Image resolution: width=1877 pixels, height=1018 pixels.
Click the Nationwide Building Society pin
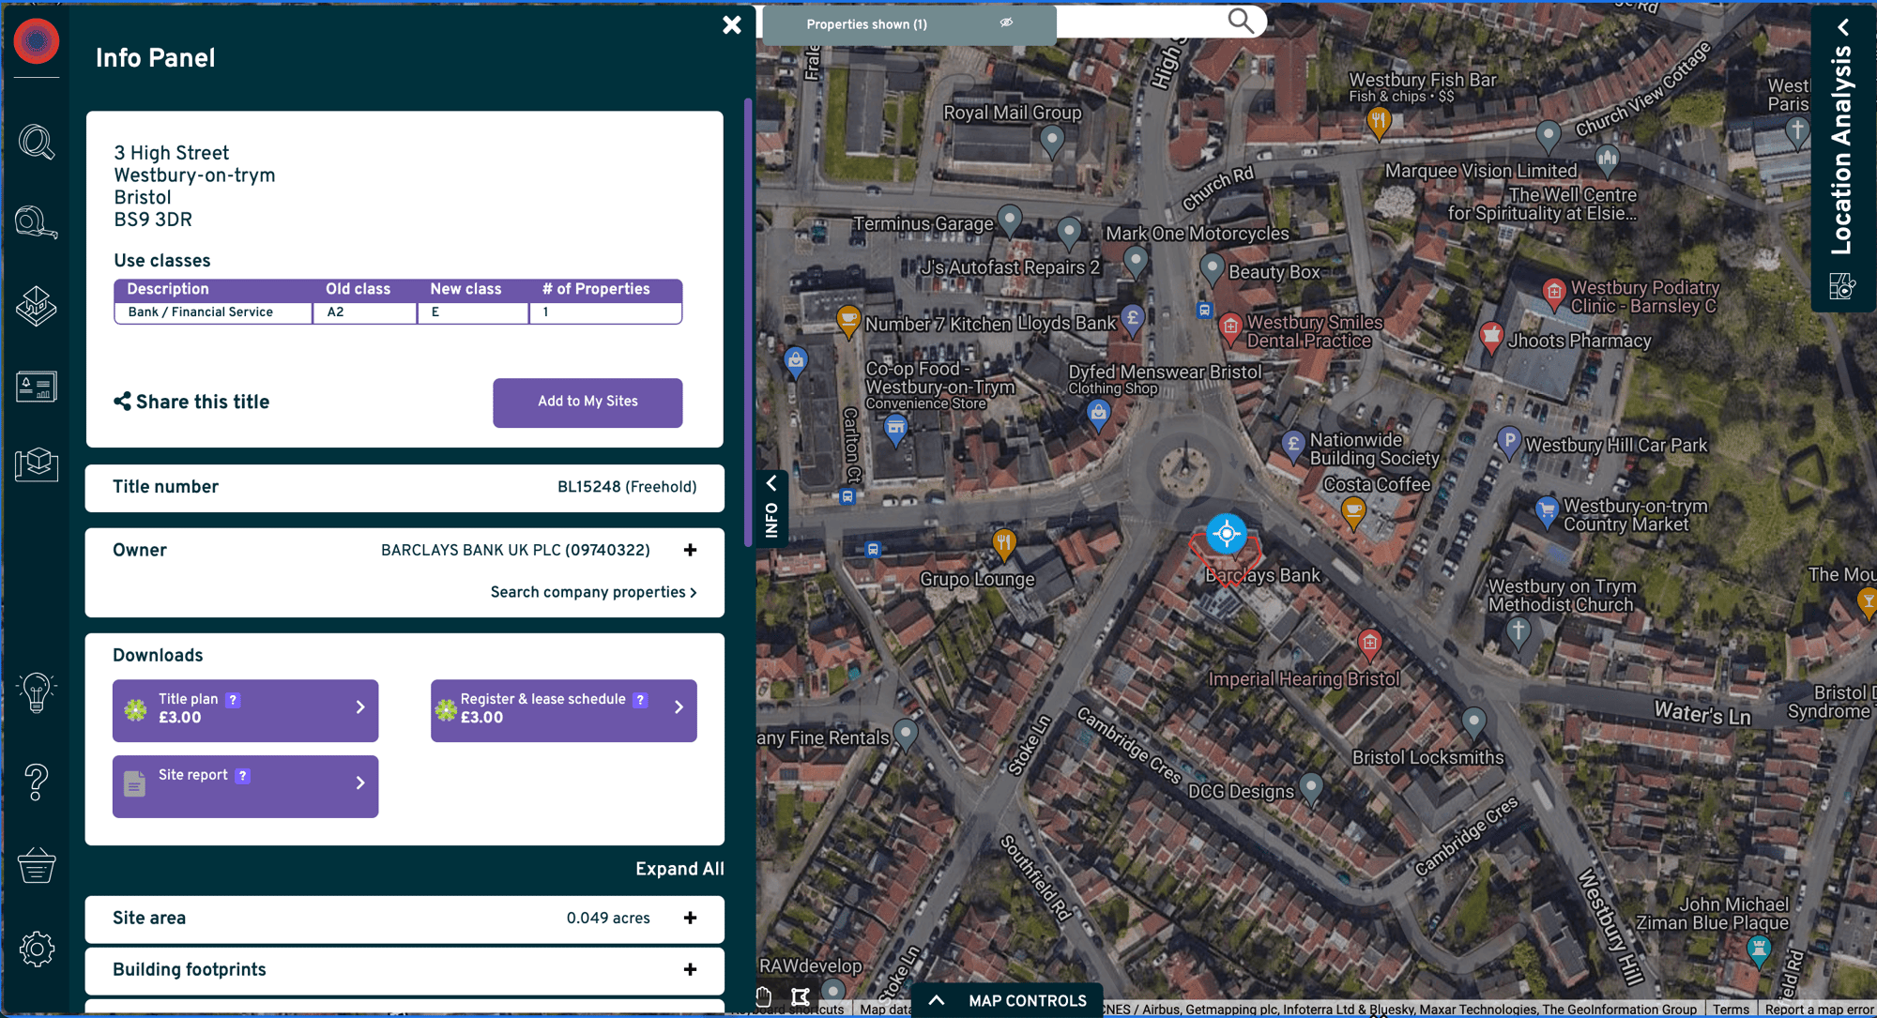(1293, 446)
